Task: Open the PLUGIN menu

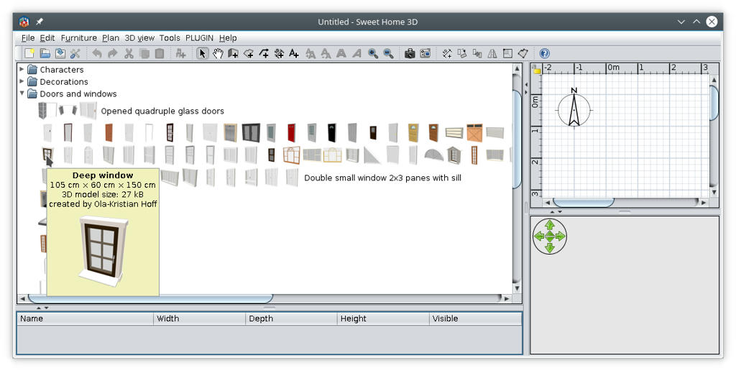Action: [200, 38]
